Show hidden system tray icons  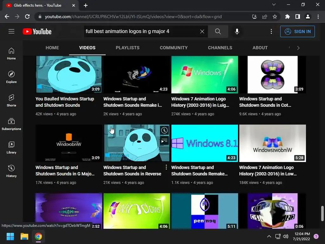coord(269,236)
